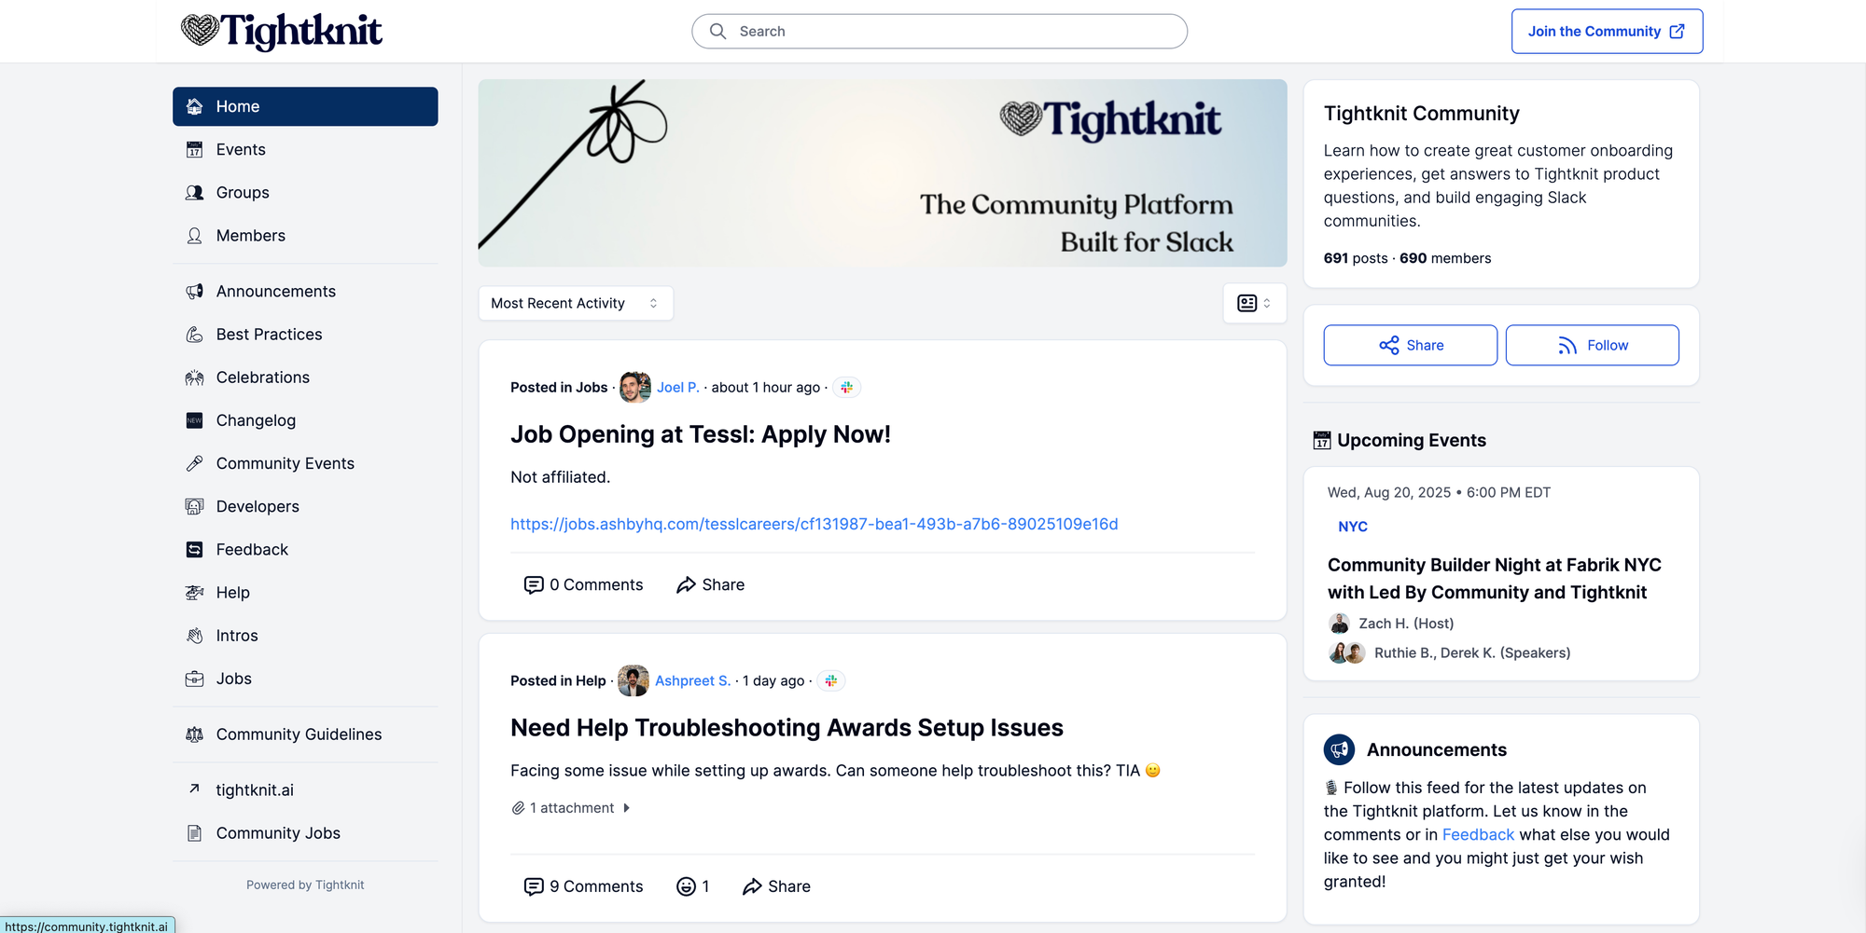Click the Community Events microphone icon
Screen dimensions: 1866x933
pyautogui.click(x=194, y=463)
